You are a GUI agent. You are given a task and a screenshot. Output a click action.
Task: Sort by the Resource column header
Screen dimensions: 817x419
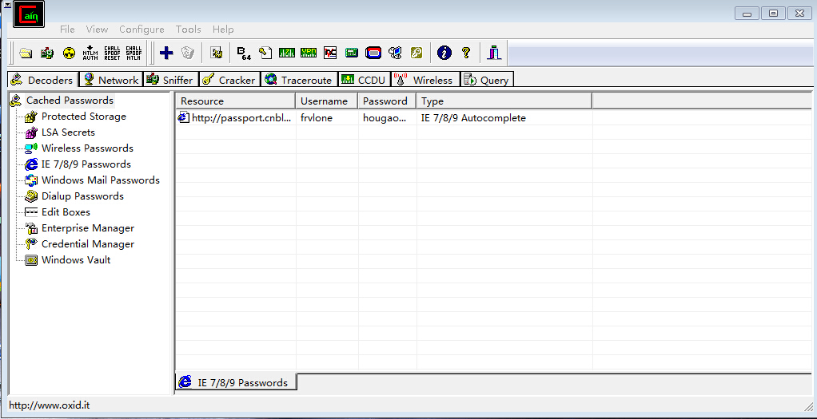click(x=236, y=101)
